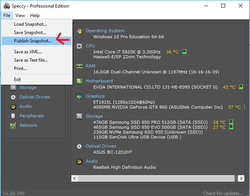Click the NVIDIA GeForce GTX 960 line
Viewport: 250px width, 196px height.
(x=158, y=107)
